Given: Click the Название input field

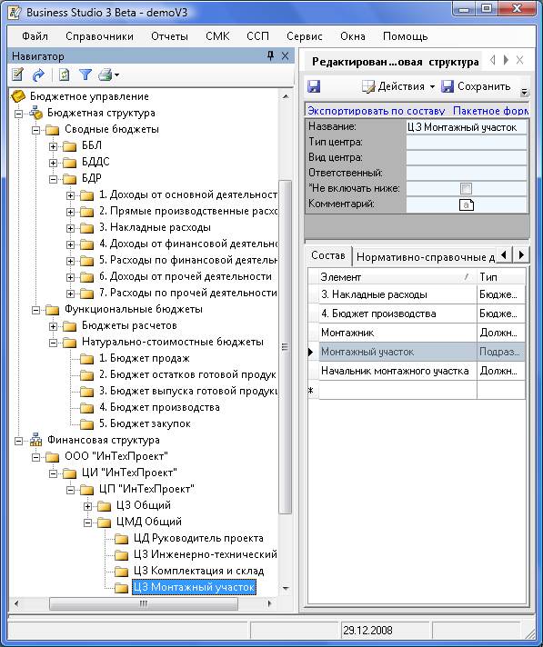Looking at the screenshot, I should (x=467, y=127).
